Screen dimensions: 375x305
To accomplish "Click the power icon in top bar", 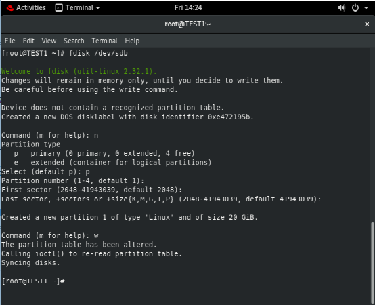I will click(x=355, y=8).
